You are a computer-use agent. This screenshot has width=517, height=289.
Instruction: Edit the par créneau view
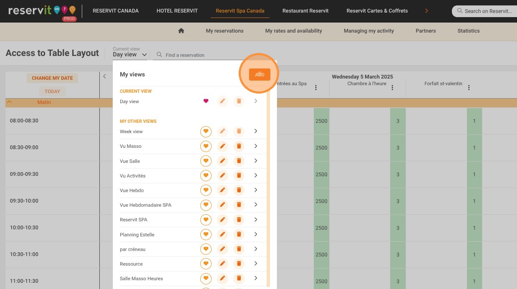point(223,249)
